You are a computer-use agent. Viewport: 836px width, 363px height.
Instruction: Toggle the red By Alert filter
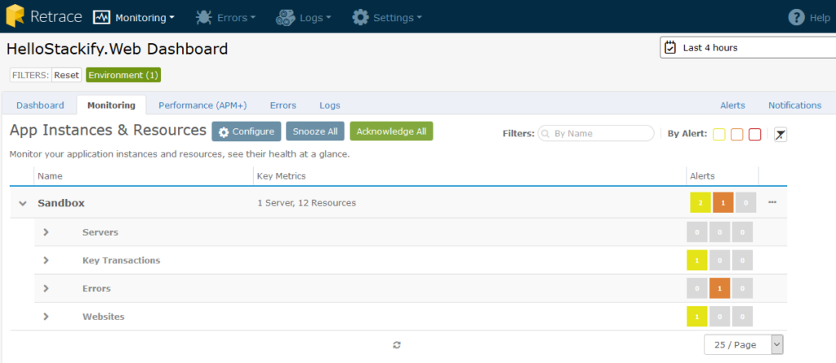point(754,135)
